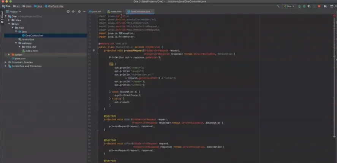
Task: Click the highlighted try keyword
Action: (111, 64)
